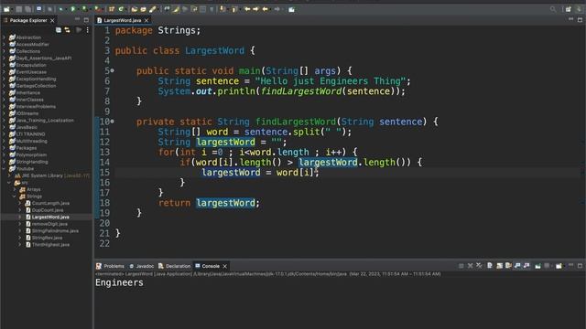Minimize the Package Explorer view
Image resolution: width=586 pixels, height=329 pixels.
tap(77, 20)
